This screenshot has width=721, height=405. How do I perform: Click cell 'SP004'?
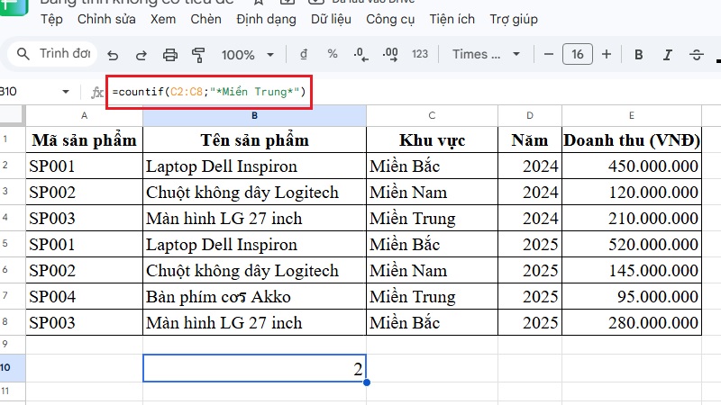click(x=84, y=296)
